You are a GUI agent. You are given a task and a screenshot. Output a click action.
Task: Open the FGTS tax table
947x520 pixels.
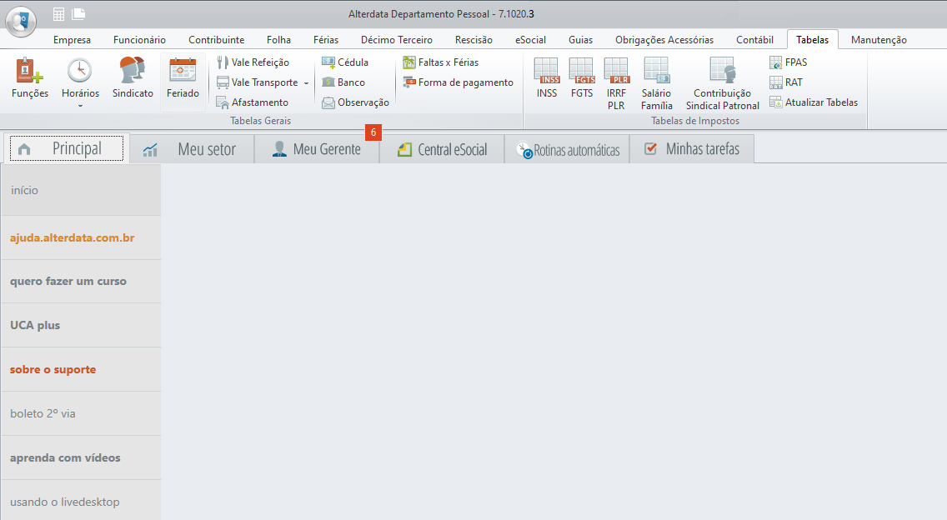[582, 77]
